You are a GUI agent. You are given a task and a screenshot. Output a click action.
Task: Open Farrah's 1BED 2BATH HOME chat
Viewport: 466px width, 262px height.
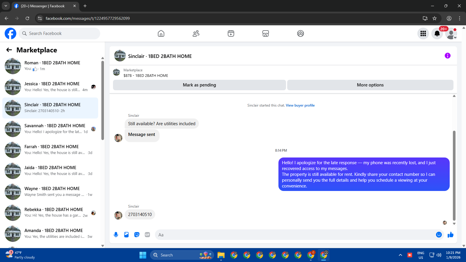50,150
